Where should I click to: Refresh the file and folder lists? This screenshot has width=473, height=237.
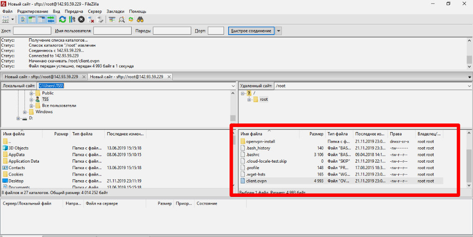(62, 19)
